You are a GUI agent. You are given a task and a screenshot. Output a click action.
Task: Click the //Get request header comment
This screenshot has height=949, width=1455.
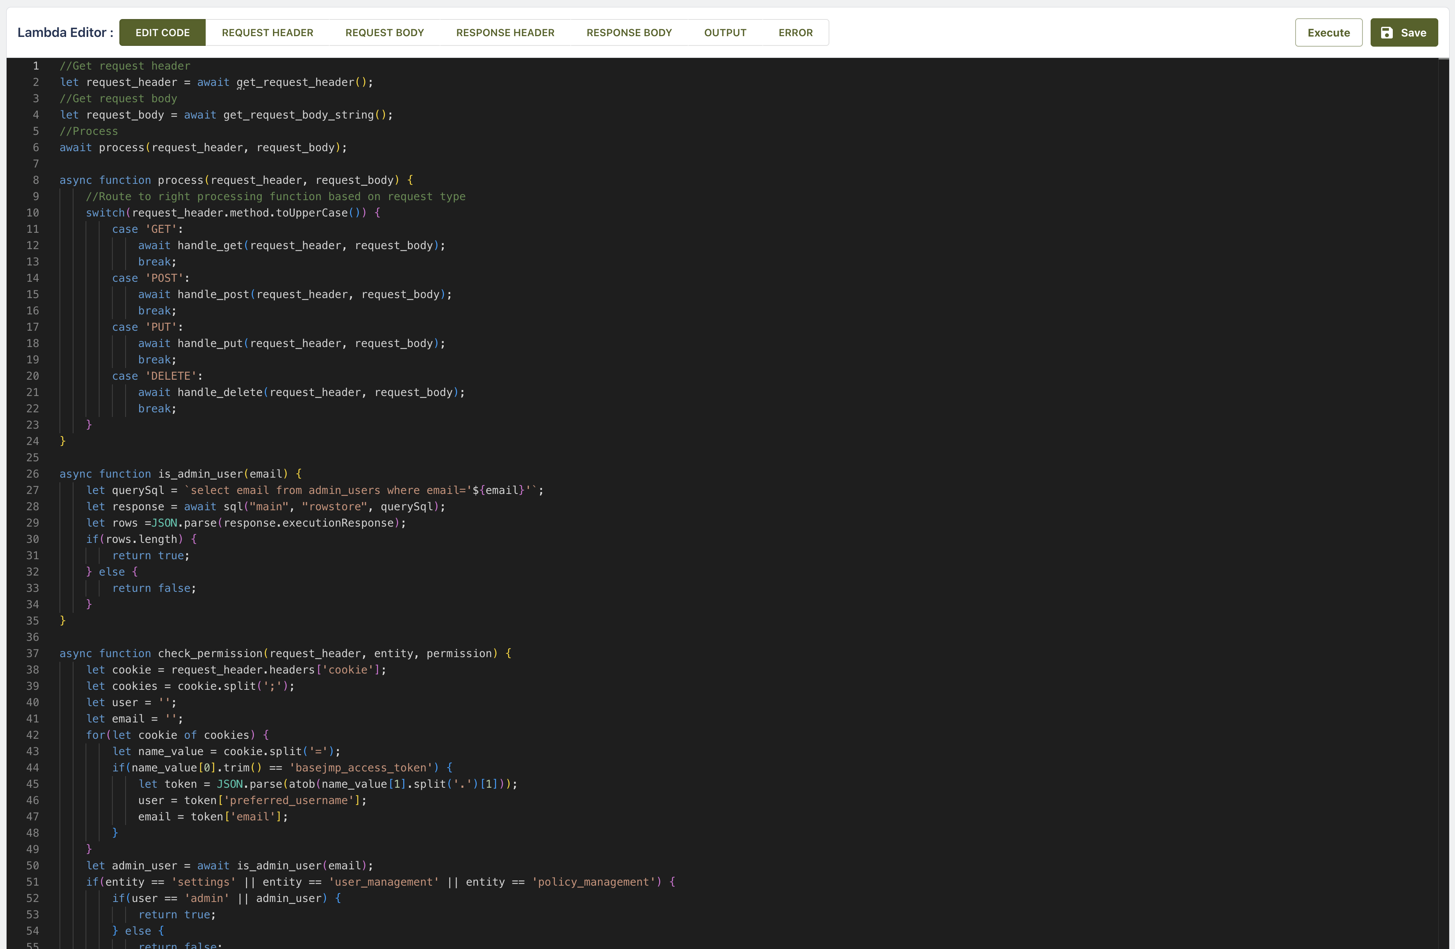coord(125,66)
